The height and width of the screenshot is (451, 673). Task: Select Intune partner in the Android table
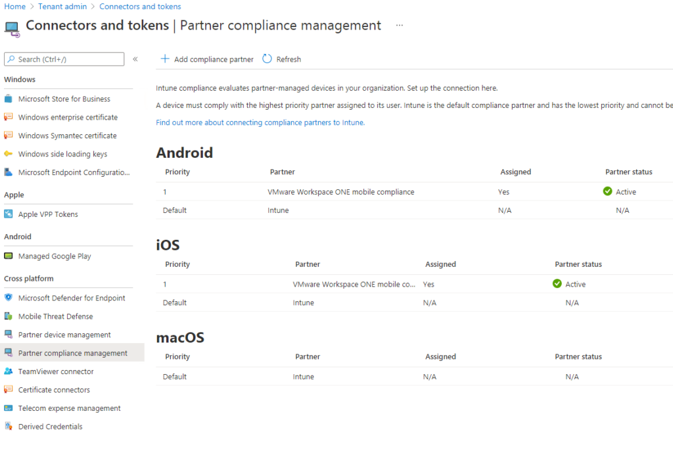point(278,210)
